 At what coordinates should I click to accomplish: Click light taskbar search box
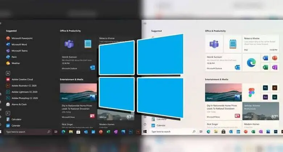tap(173, 132)
